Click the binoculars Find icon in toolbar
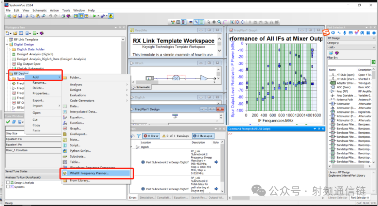Screen dimensions: 378x206 pyautogui.click(x=43, y=16)
